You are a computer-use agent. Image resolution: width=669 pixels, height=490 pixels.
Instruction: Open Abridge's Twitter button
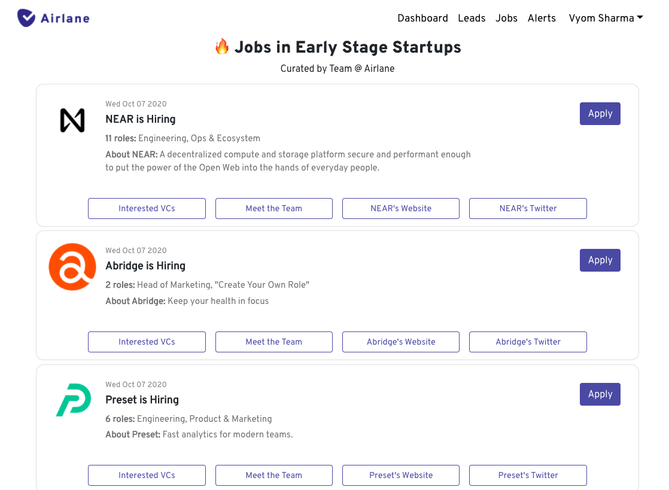[528, 342]
